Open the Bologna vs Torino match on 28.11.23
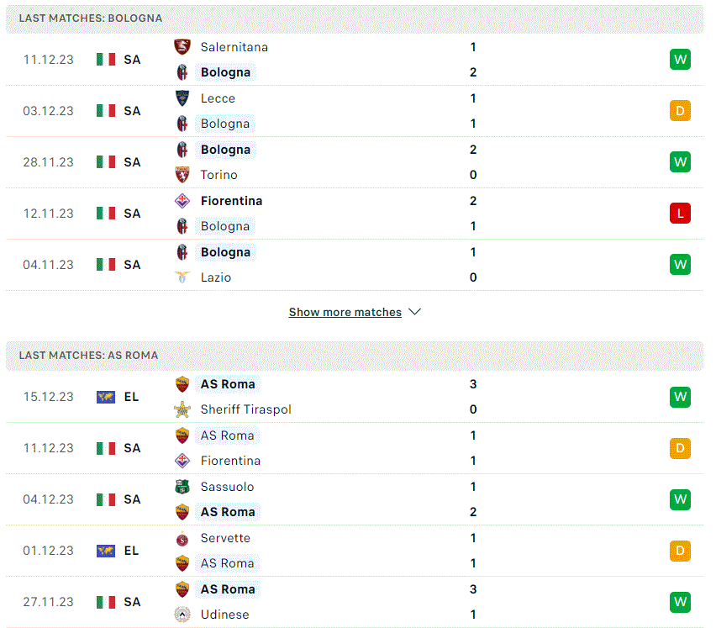 click(355, 162)
